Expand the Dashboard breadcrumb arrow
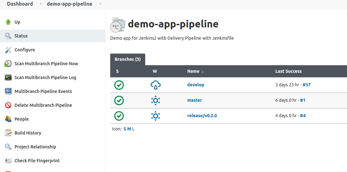The width and height of the screenshot is (347, 172). [41, 4]
